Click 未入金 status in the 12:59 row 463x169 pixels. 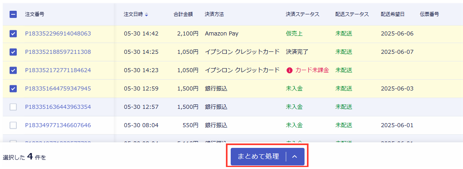(294, 88)
